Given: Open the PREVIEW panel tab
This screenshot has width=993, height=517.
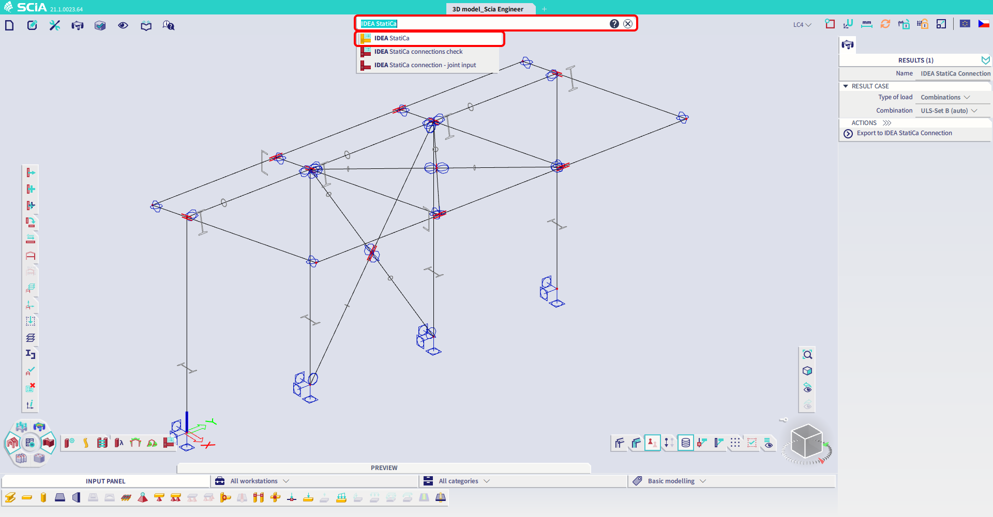Looking at the screenshot, I should (x=384, y=468).
